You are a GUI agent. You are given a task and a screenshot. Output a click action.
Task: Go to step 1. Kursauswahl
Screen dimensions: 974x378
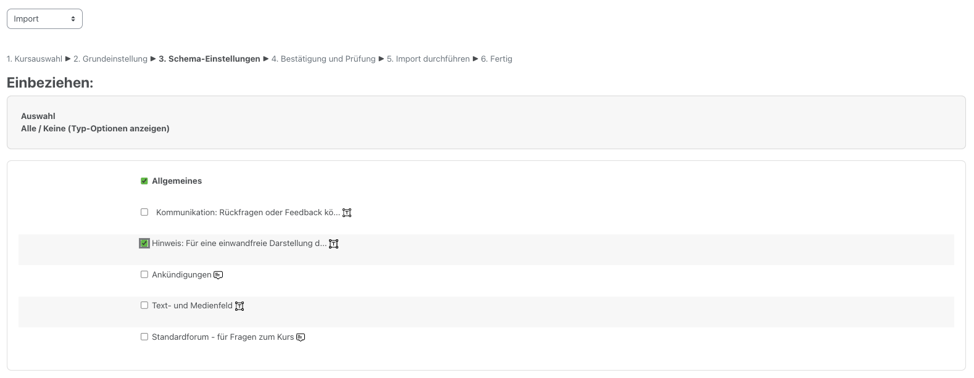pos(35,59)
